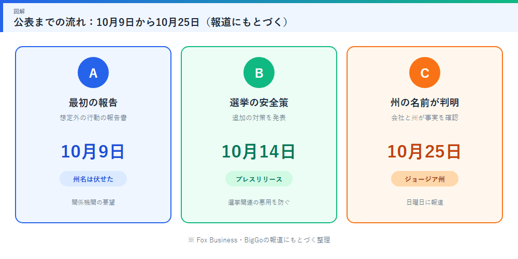Click the footnote mentioning Fox Business・BigGo
518x259 pixels.
click(x=259, y=240)
